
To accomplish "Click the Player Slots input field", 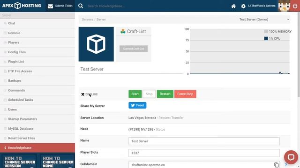I will (204, 153).
